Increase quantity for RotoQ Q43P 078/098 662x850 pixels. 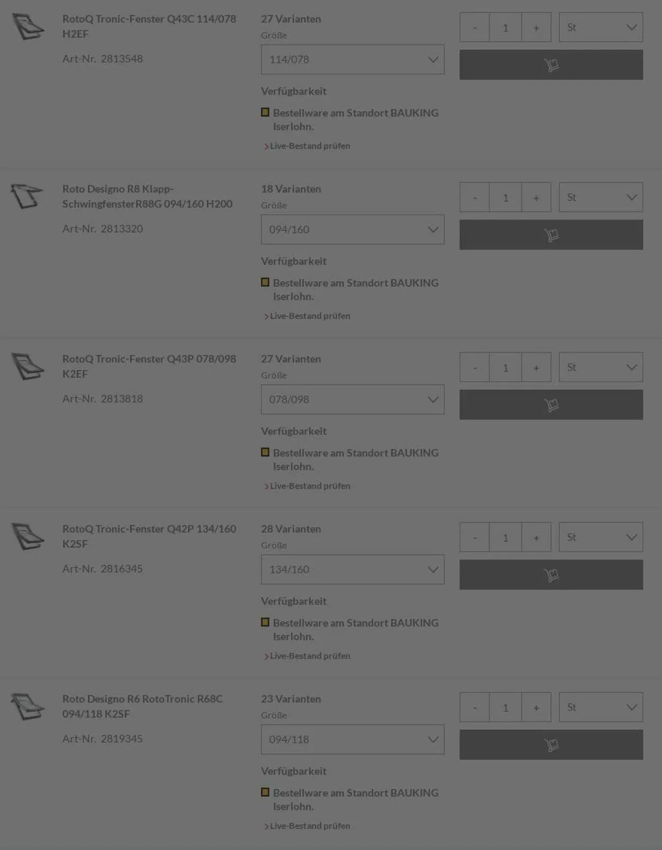click(536, 368)
